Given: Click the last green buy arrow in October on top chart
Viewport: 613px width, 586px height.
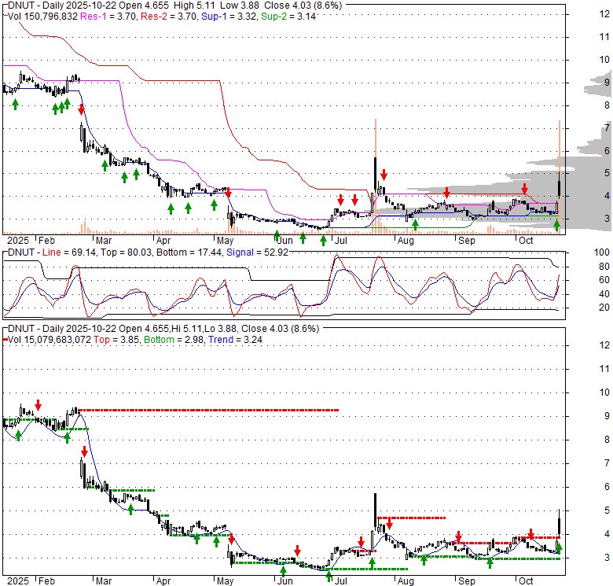Looking at the screenshot, I should (x=557, y=226).
